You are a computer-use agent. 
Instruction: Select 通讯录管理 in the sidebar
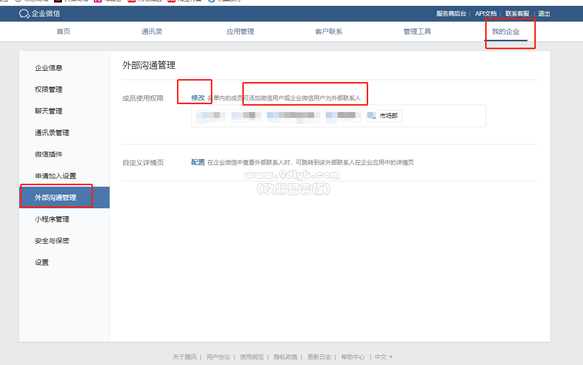(x=52, y=133)
